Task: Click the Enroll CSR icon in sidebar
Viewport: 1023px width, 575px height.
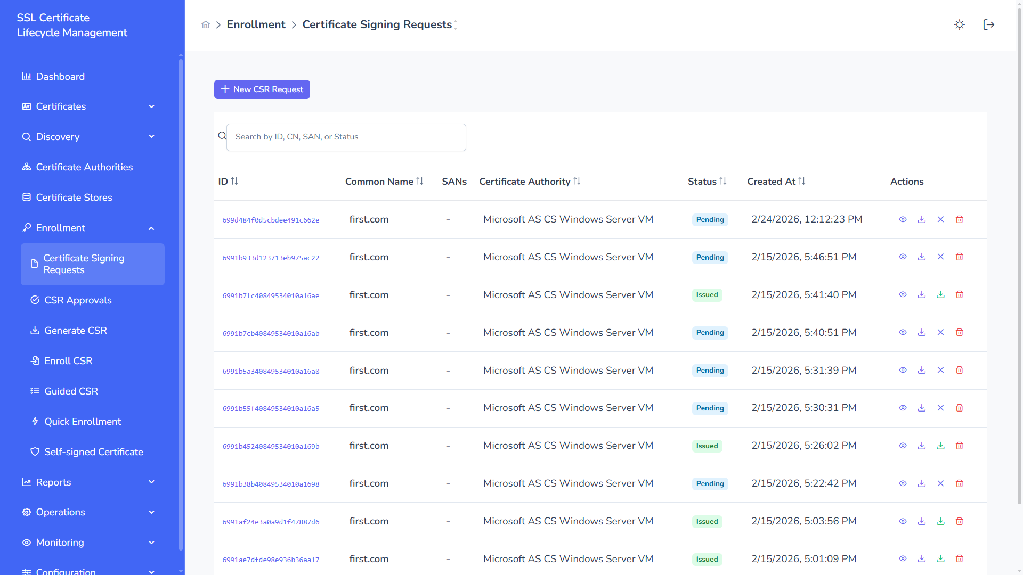Action: point(35,360)
